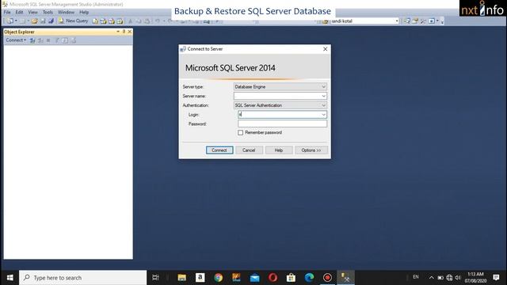507x285 pixels.
Task: Open Google Chrome from taskbar
Action: pyautogui.click(x=219, y=278)
